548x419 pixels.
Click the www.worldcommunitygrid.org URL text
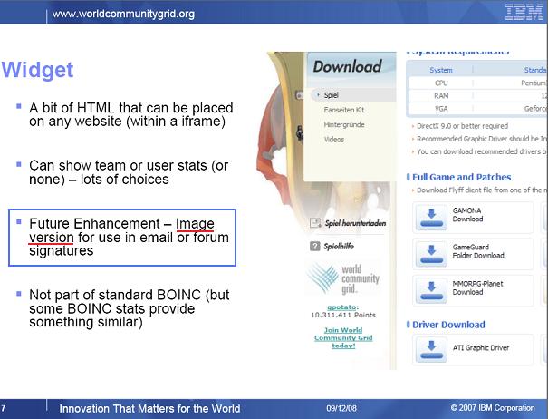[x=123, y=14]
